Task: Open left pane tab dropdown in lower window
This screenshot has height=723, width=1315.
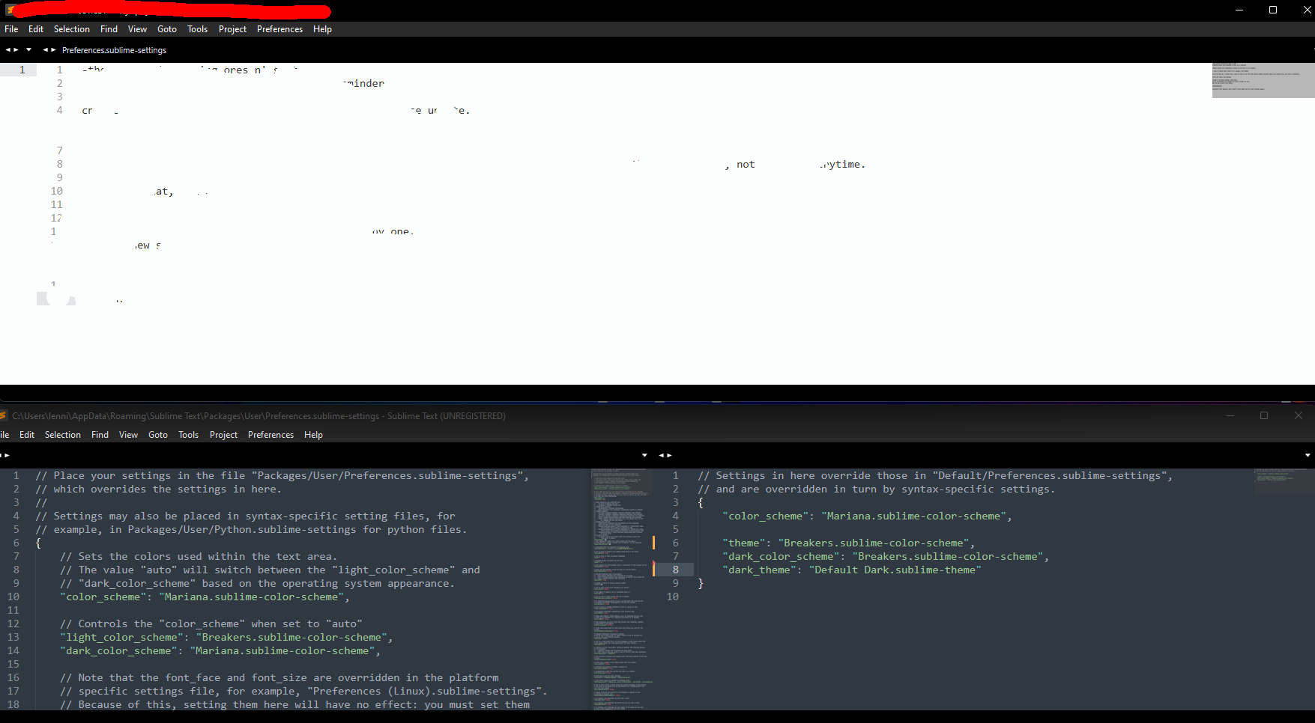Action: [x=644, y=455]
